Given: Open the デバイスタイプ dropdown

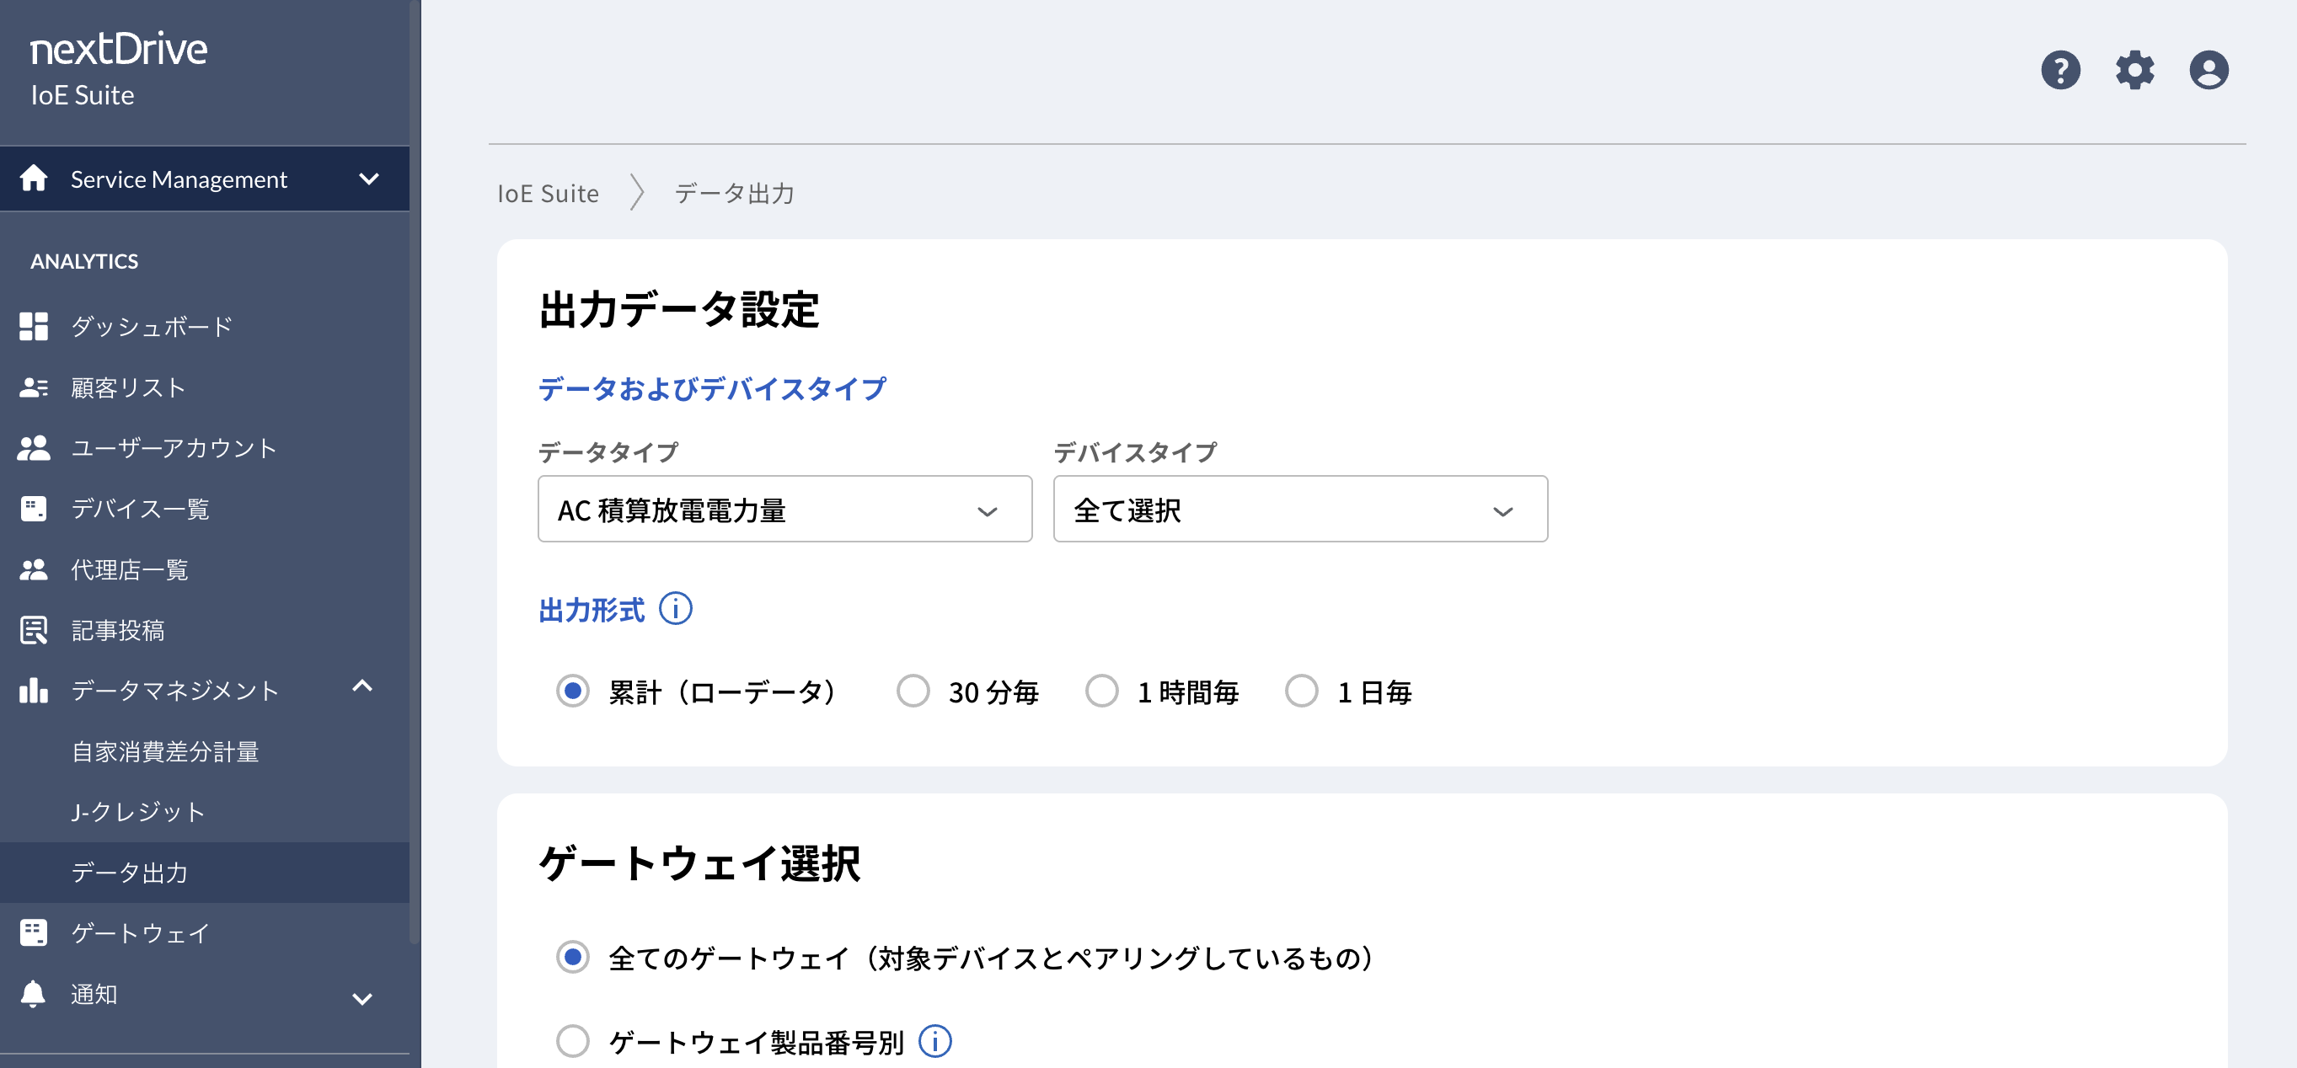Looking at the screenshot, I should [1300, 509].
